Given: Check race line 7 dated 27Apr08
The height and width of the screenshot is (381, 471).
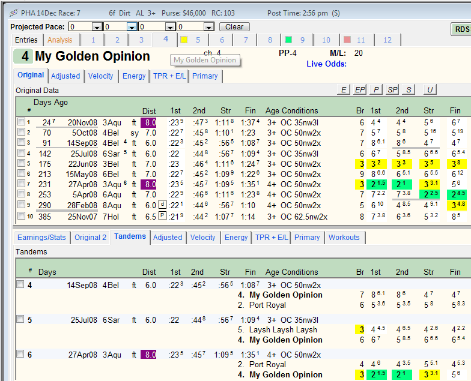Looking at the screenshot, I should click(x=22, y=184).
